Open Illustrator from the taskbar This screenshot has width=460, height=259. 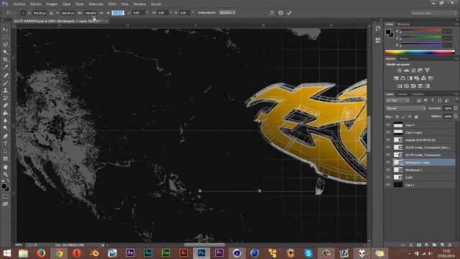click(x=184, y=253)
